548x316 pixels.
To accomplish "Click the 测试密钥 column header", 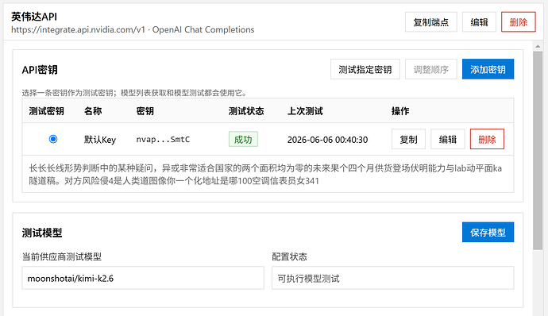I will 47,111.
